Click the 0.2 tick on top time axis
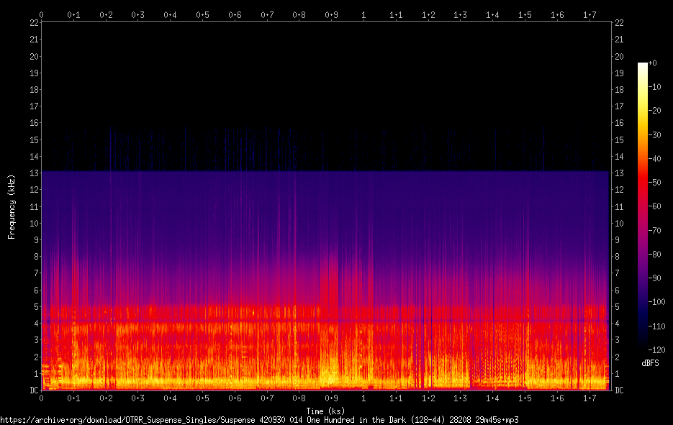 tap(106, 15)
